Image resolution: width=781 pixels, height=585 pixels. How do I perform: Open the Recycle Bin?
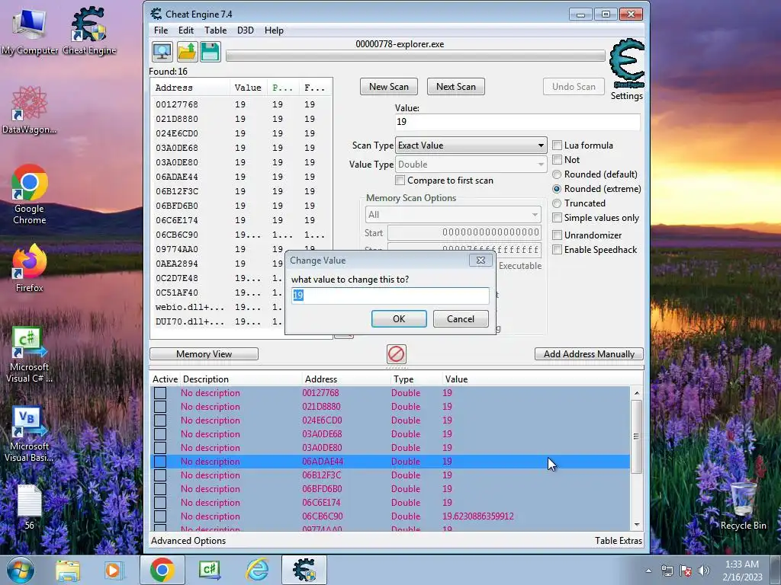pos(743,505)
